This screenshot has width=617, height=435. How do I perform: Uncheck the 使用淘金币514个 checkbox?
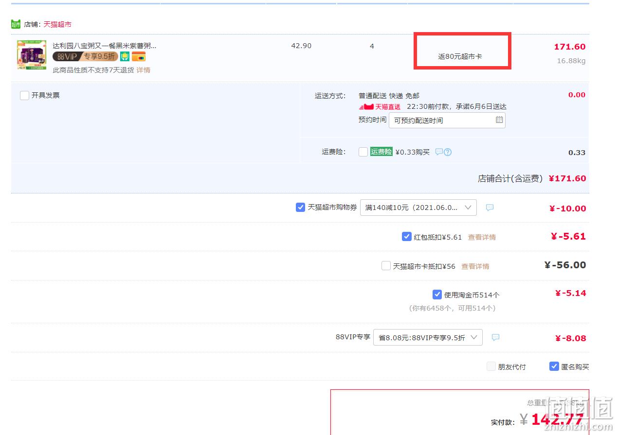[x=437, y=295]
